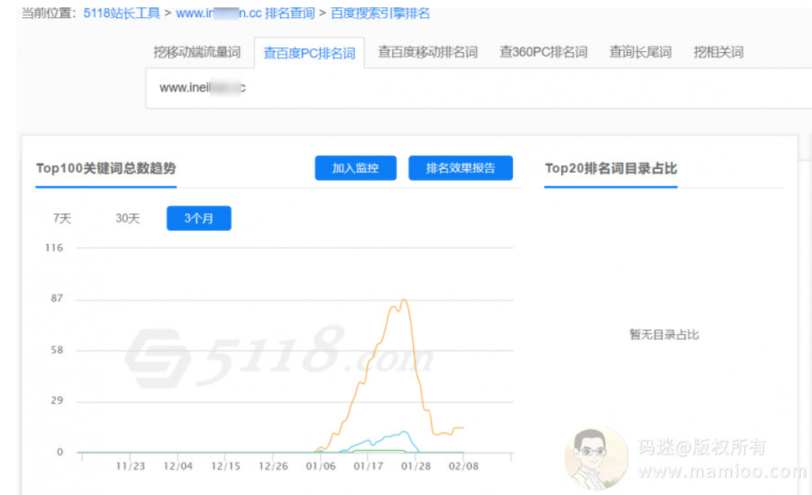
Task: Open the 5118站长工具 breadcrumb link
Action: (x=122, y=13)
